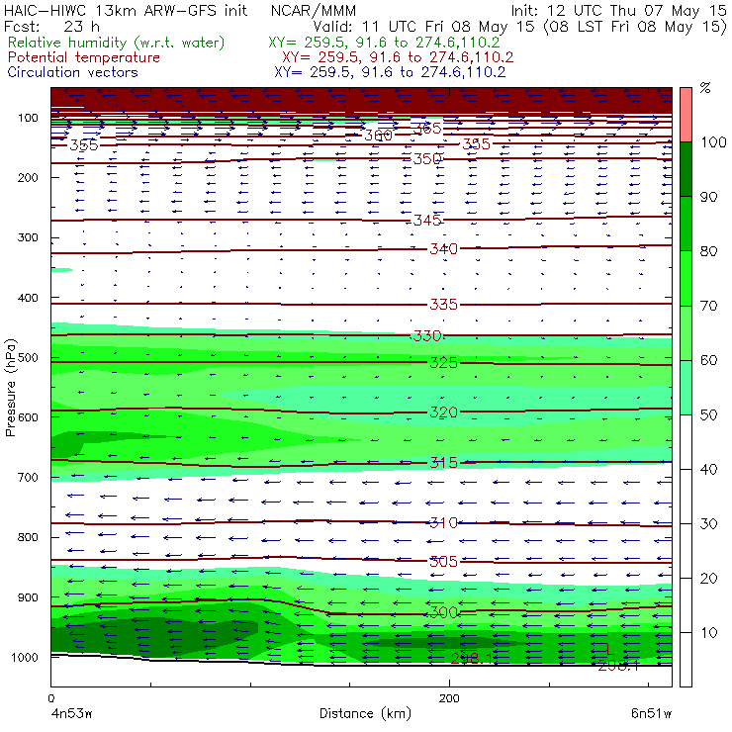Click the '4n53w' start location label
The width and height of the screenshot is (732, 732).
tap(71, 714)
